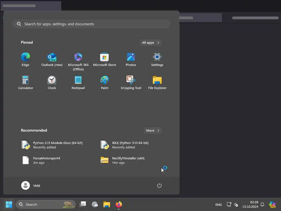Launch Outlook (new) from pinned apps
The width and height of the screenshot is (281, 211).
point(52,60)
